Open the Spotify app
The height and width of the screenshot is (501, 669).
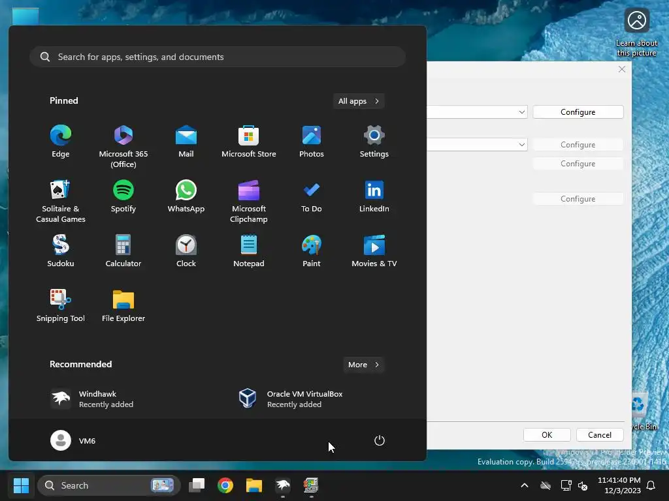click(123, 196)
